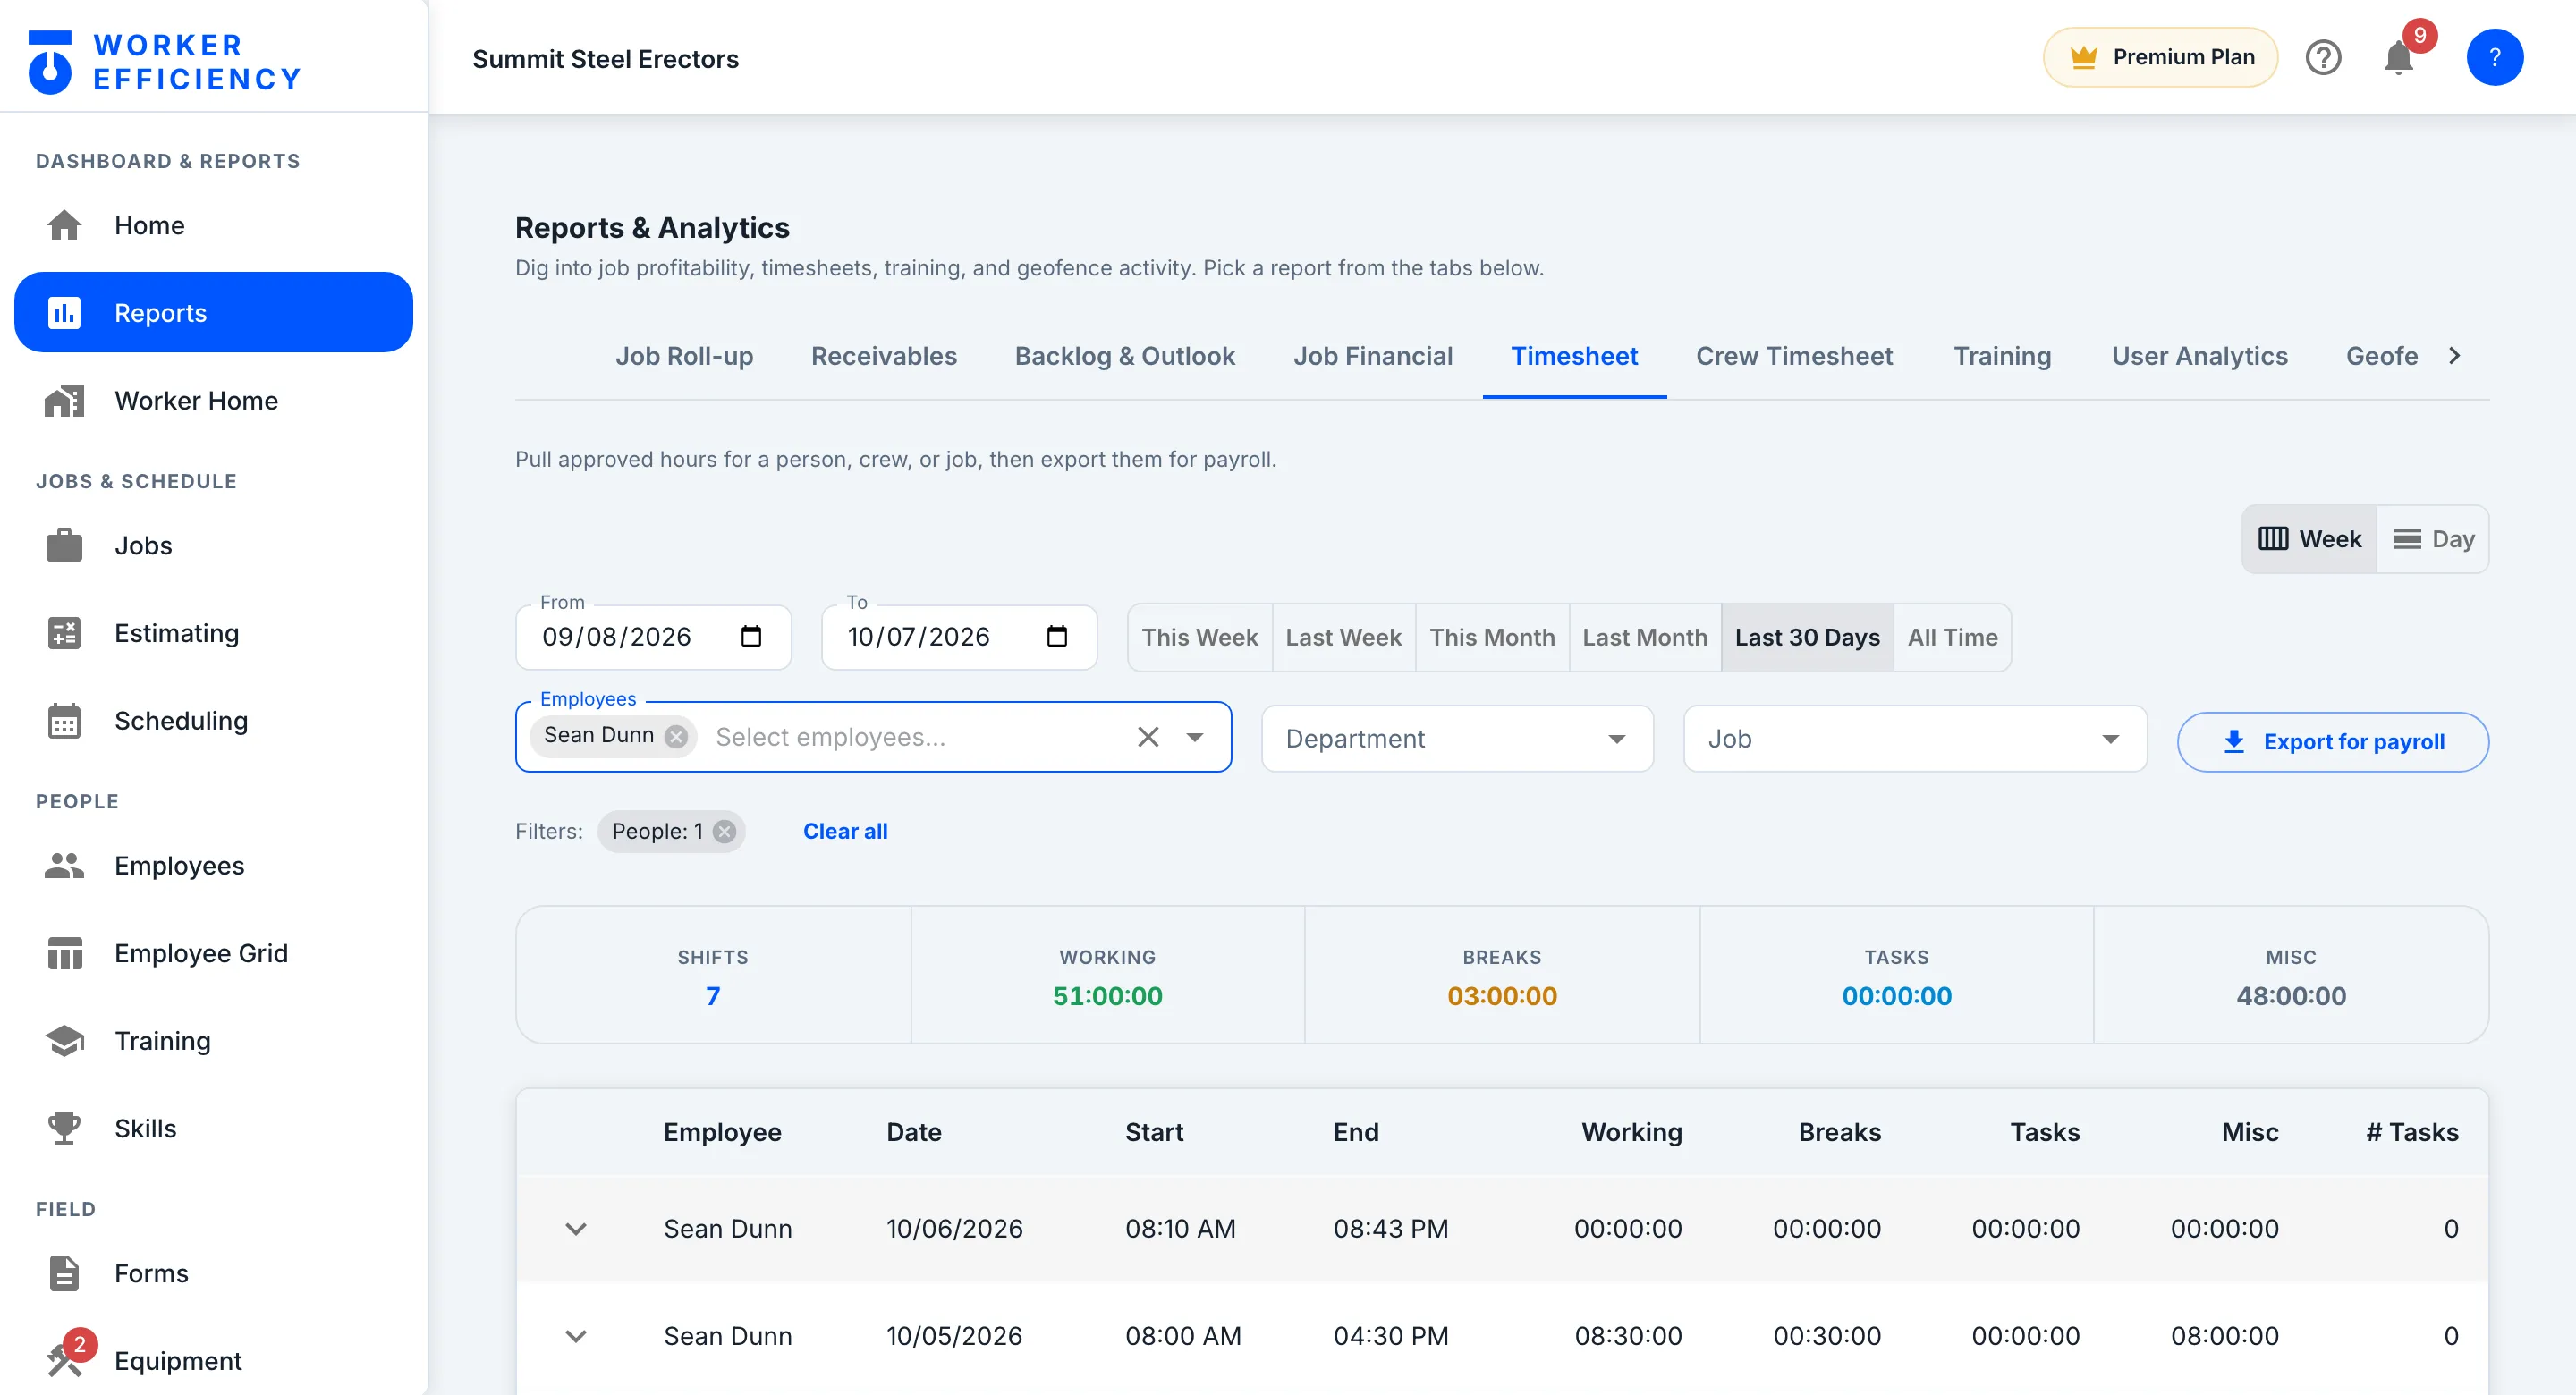Choose the Last 30 Days range

point(1807,637)
